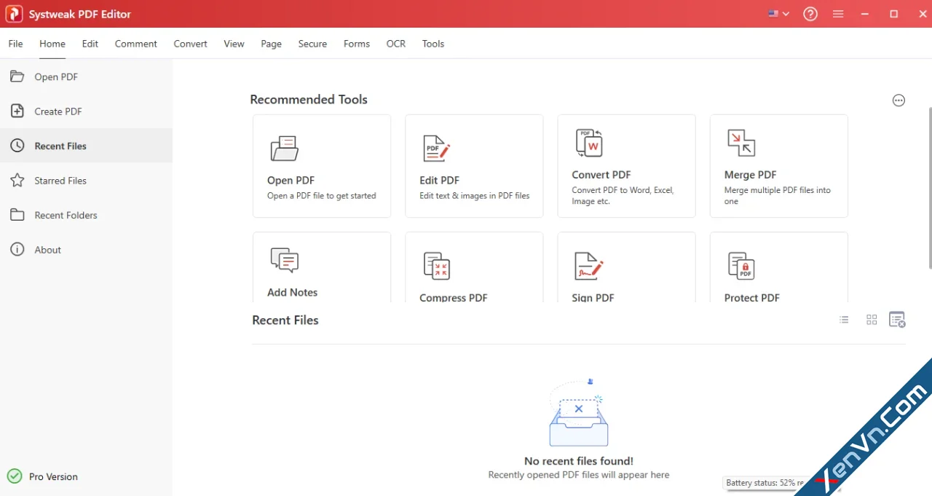Click the Open PDF folder icon in sidebar
The width and height of the screenshot is (932, 496).
coord(17,76)
